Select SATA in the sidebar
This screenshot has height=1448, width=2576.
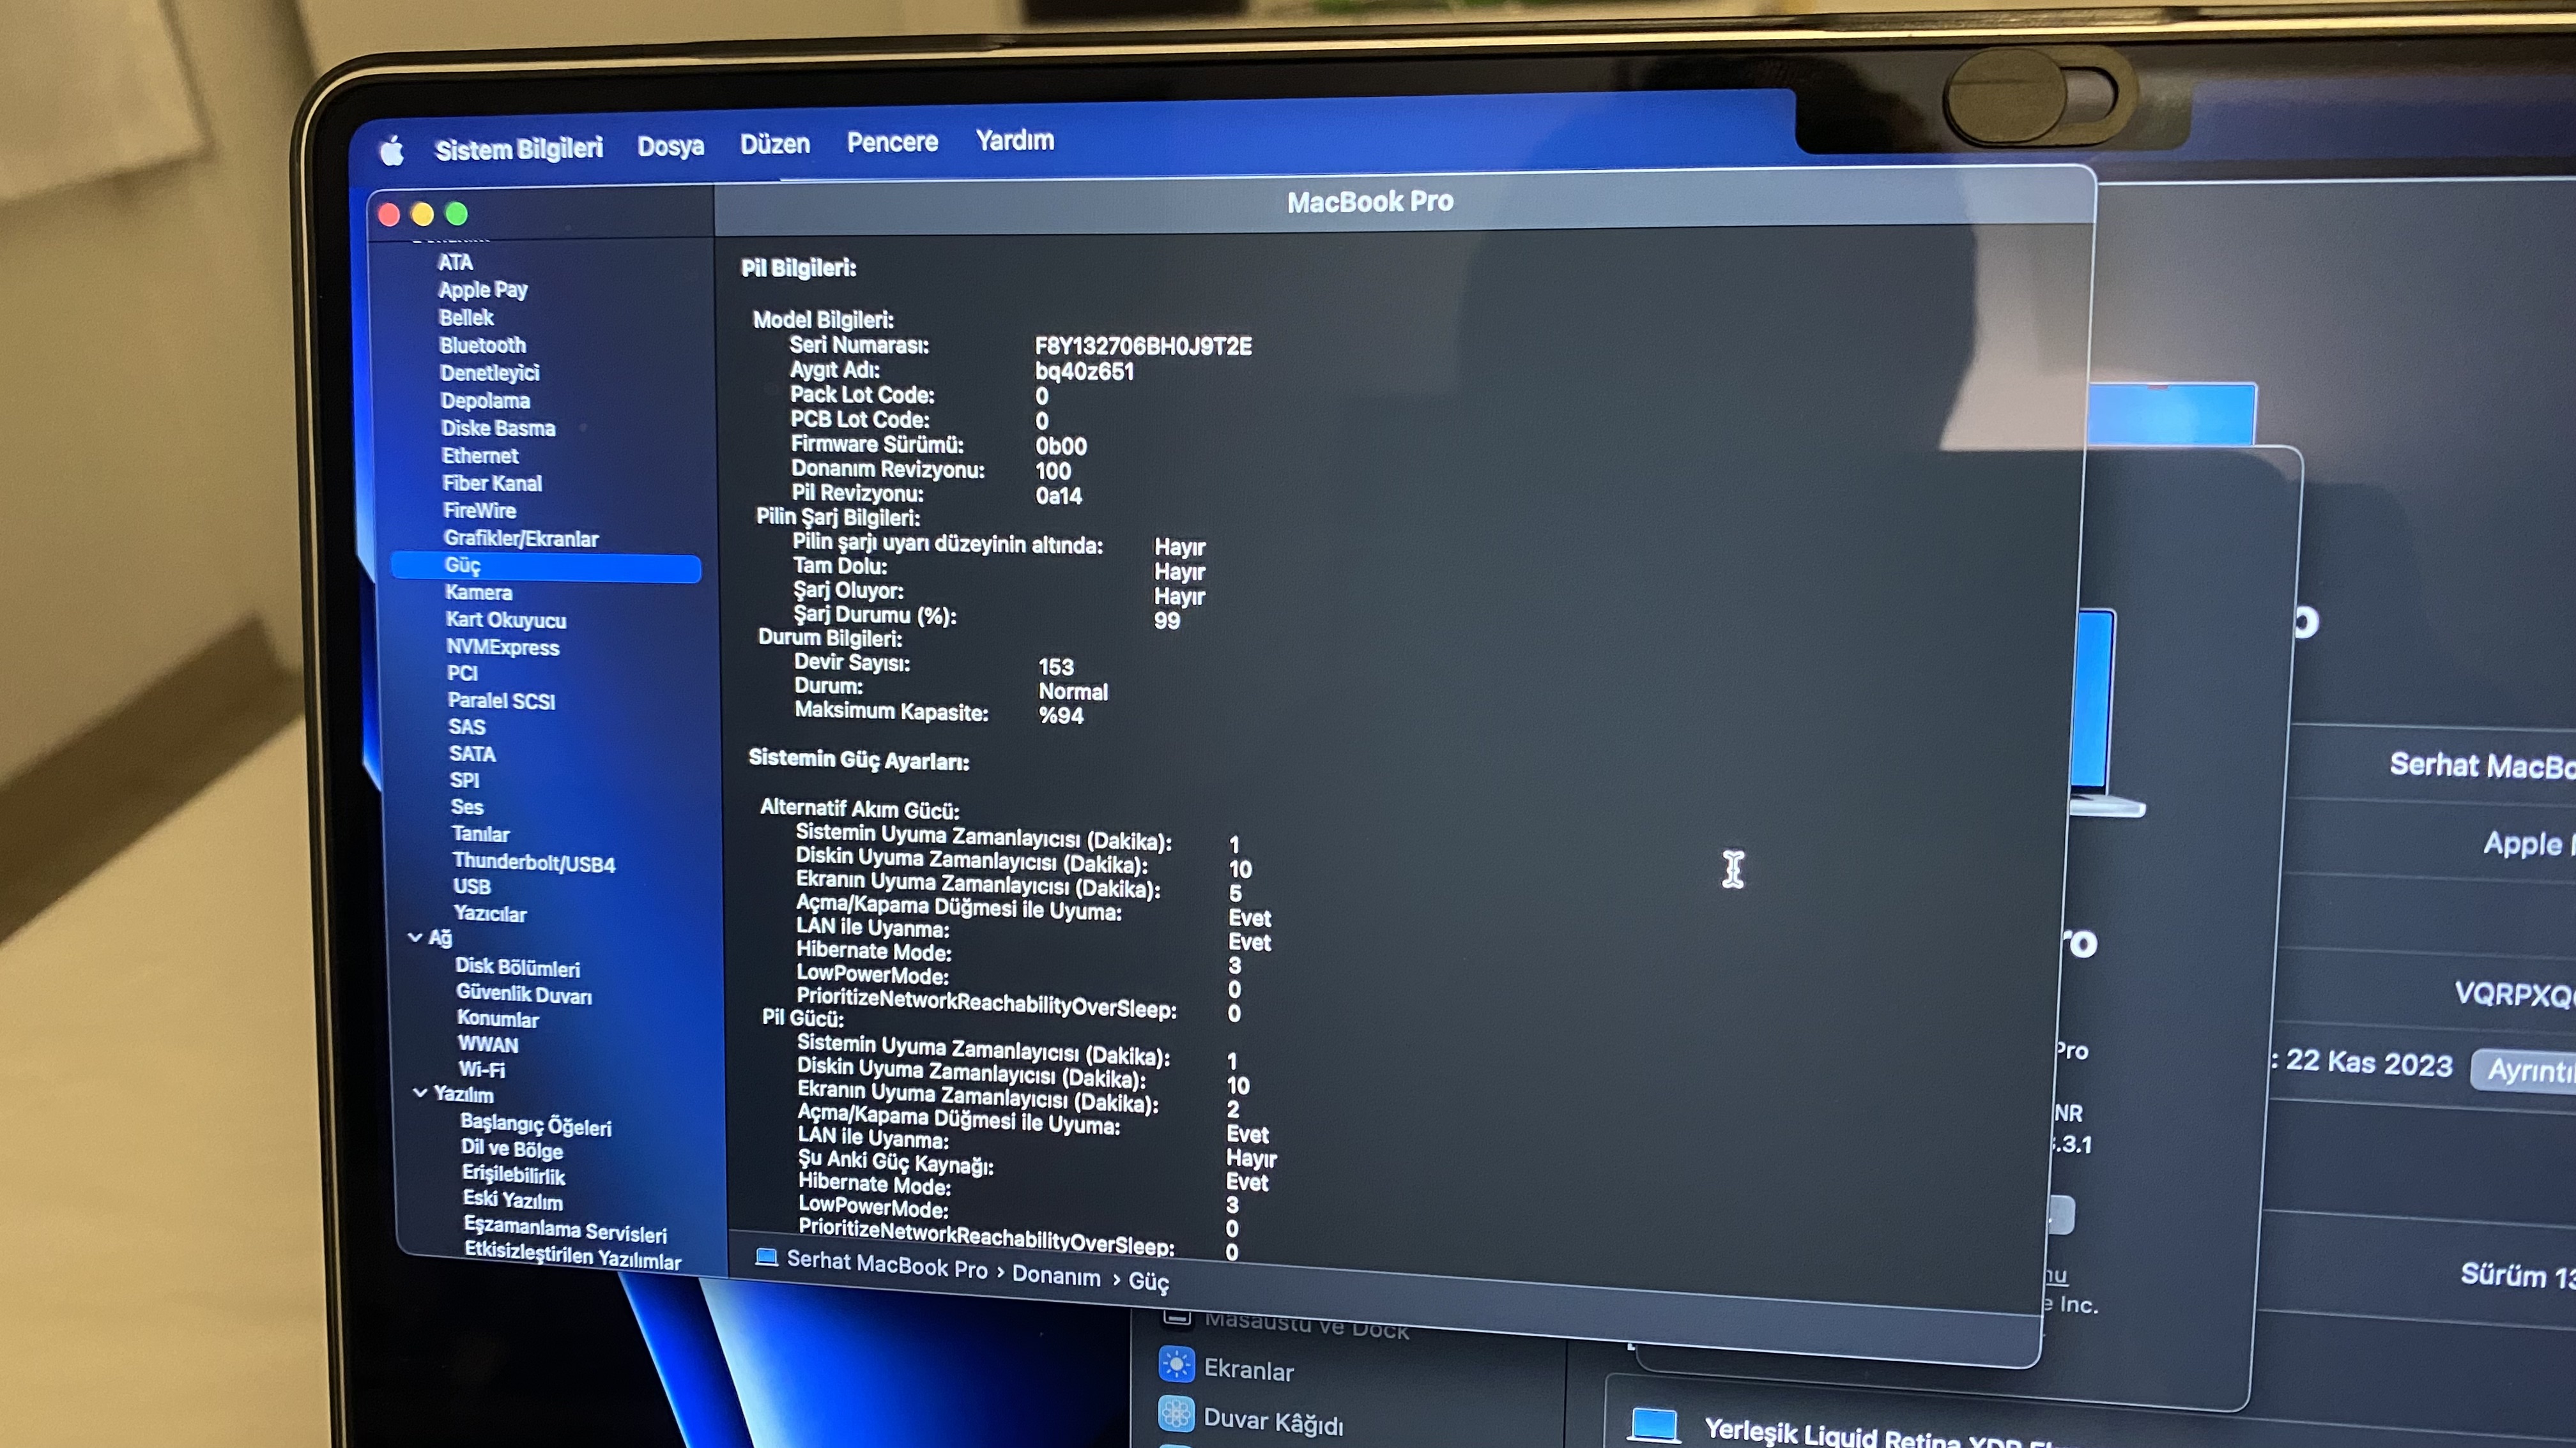tap(472, 755)
